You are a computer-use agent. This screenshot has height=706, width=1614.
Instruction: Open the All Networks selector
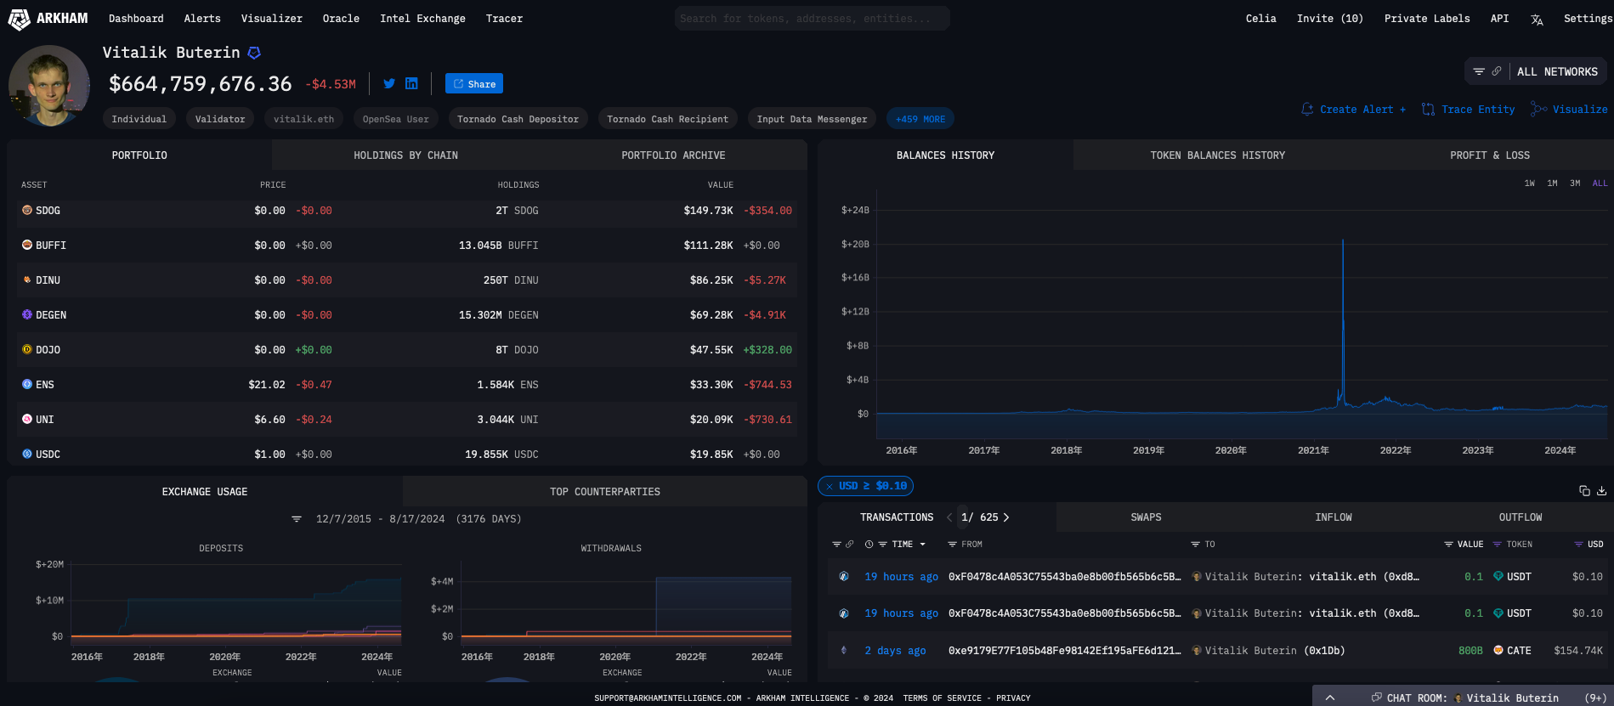1557,72
